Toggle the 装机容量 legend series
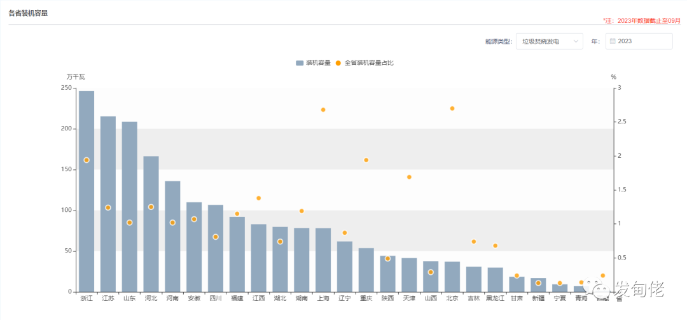 [313, 63]
